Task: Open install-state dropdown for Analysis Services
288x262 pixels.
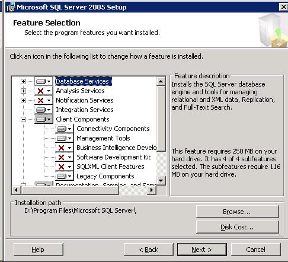Action: pos(44,91)
